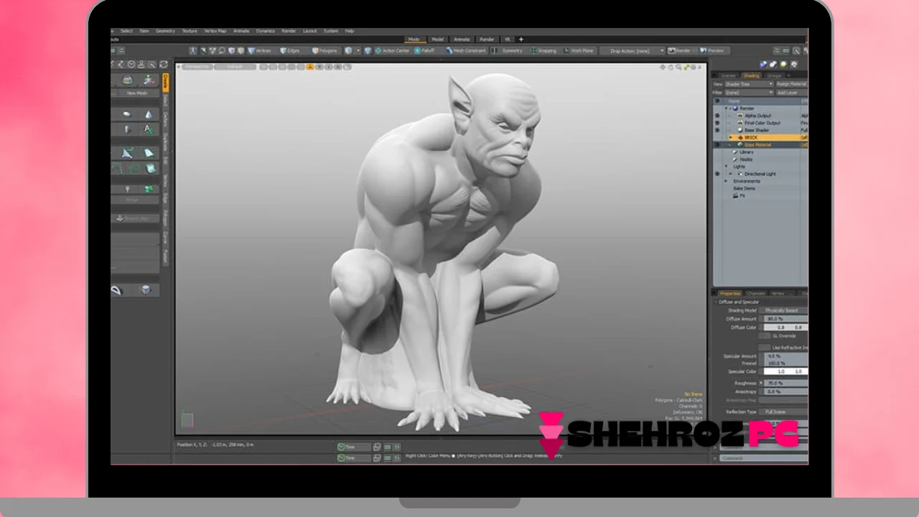Toggle visibility of Directional Light
This screenshot has height=517, width=919.
tap(717, 174)
